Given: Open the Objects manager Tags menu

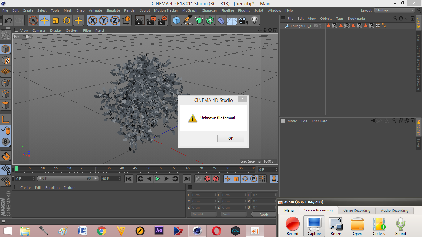Looking at the screenshot, I should [340, 19].
